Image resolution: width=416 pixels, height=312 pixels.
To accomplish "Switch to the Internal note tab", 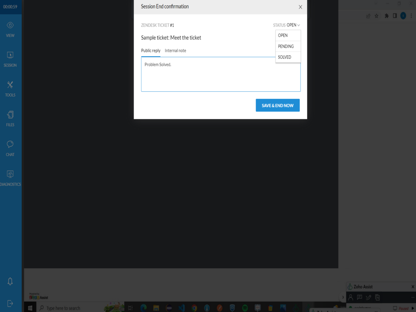I will (175, 51).
